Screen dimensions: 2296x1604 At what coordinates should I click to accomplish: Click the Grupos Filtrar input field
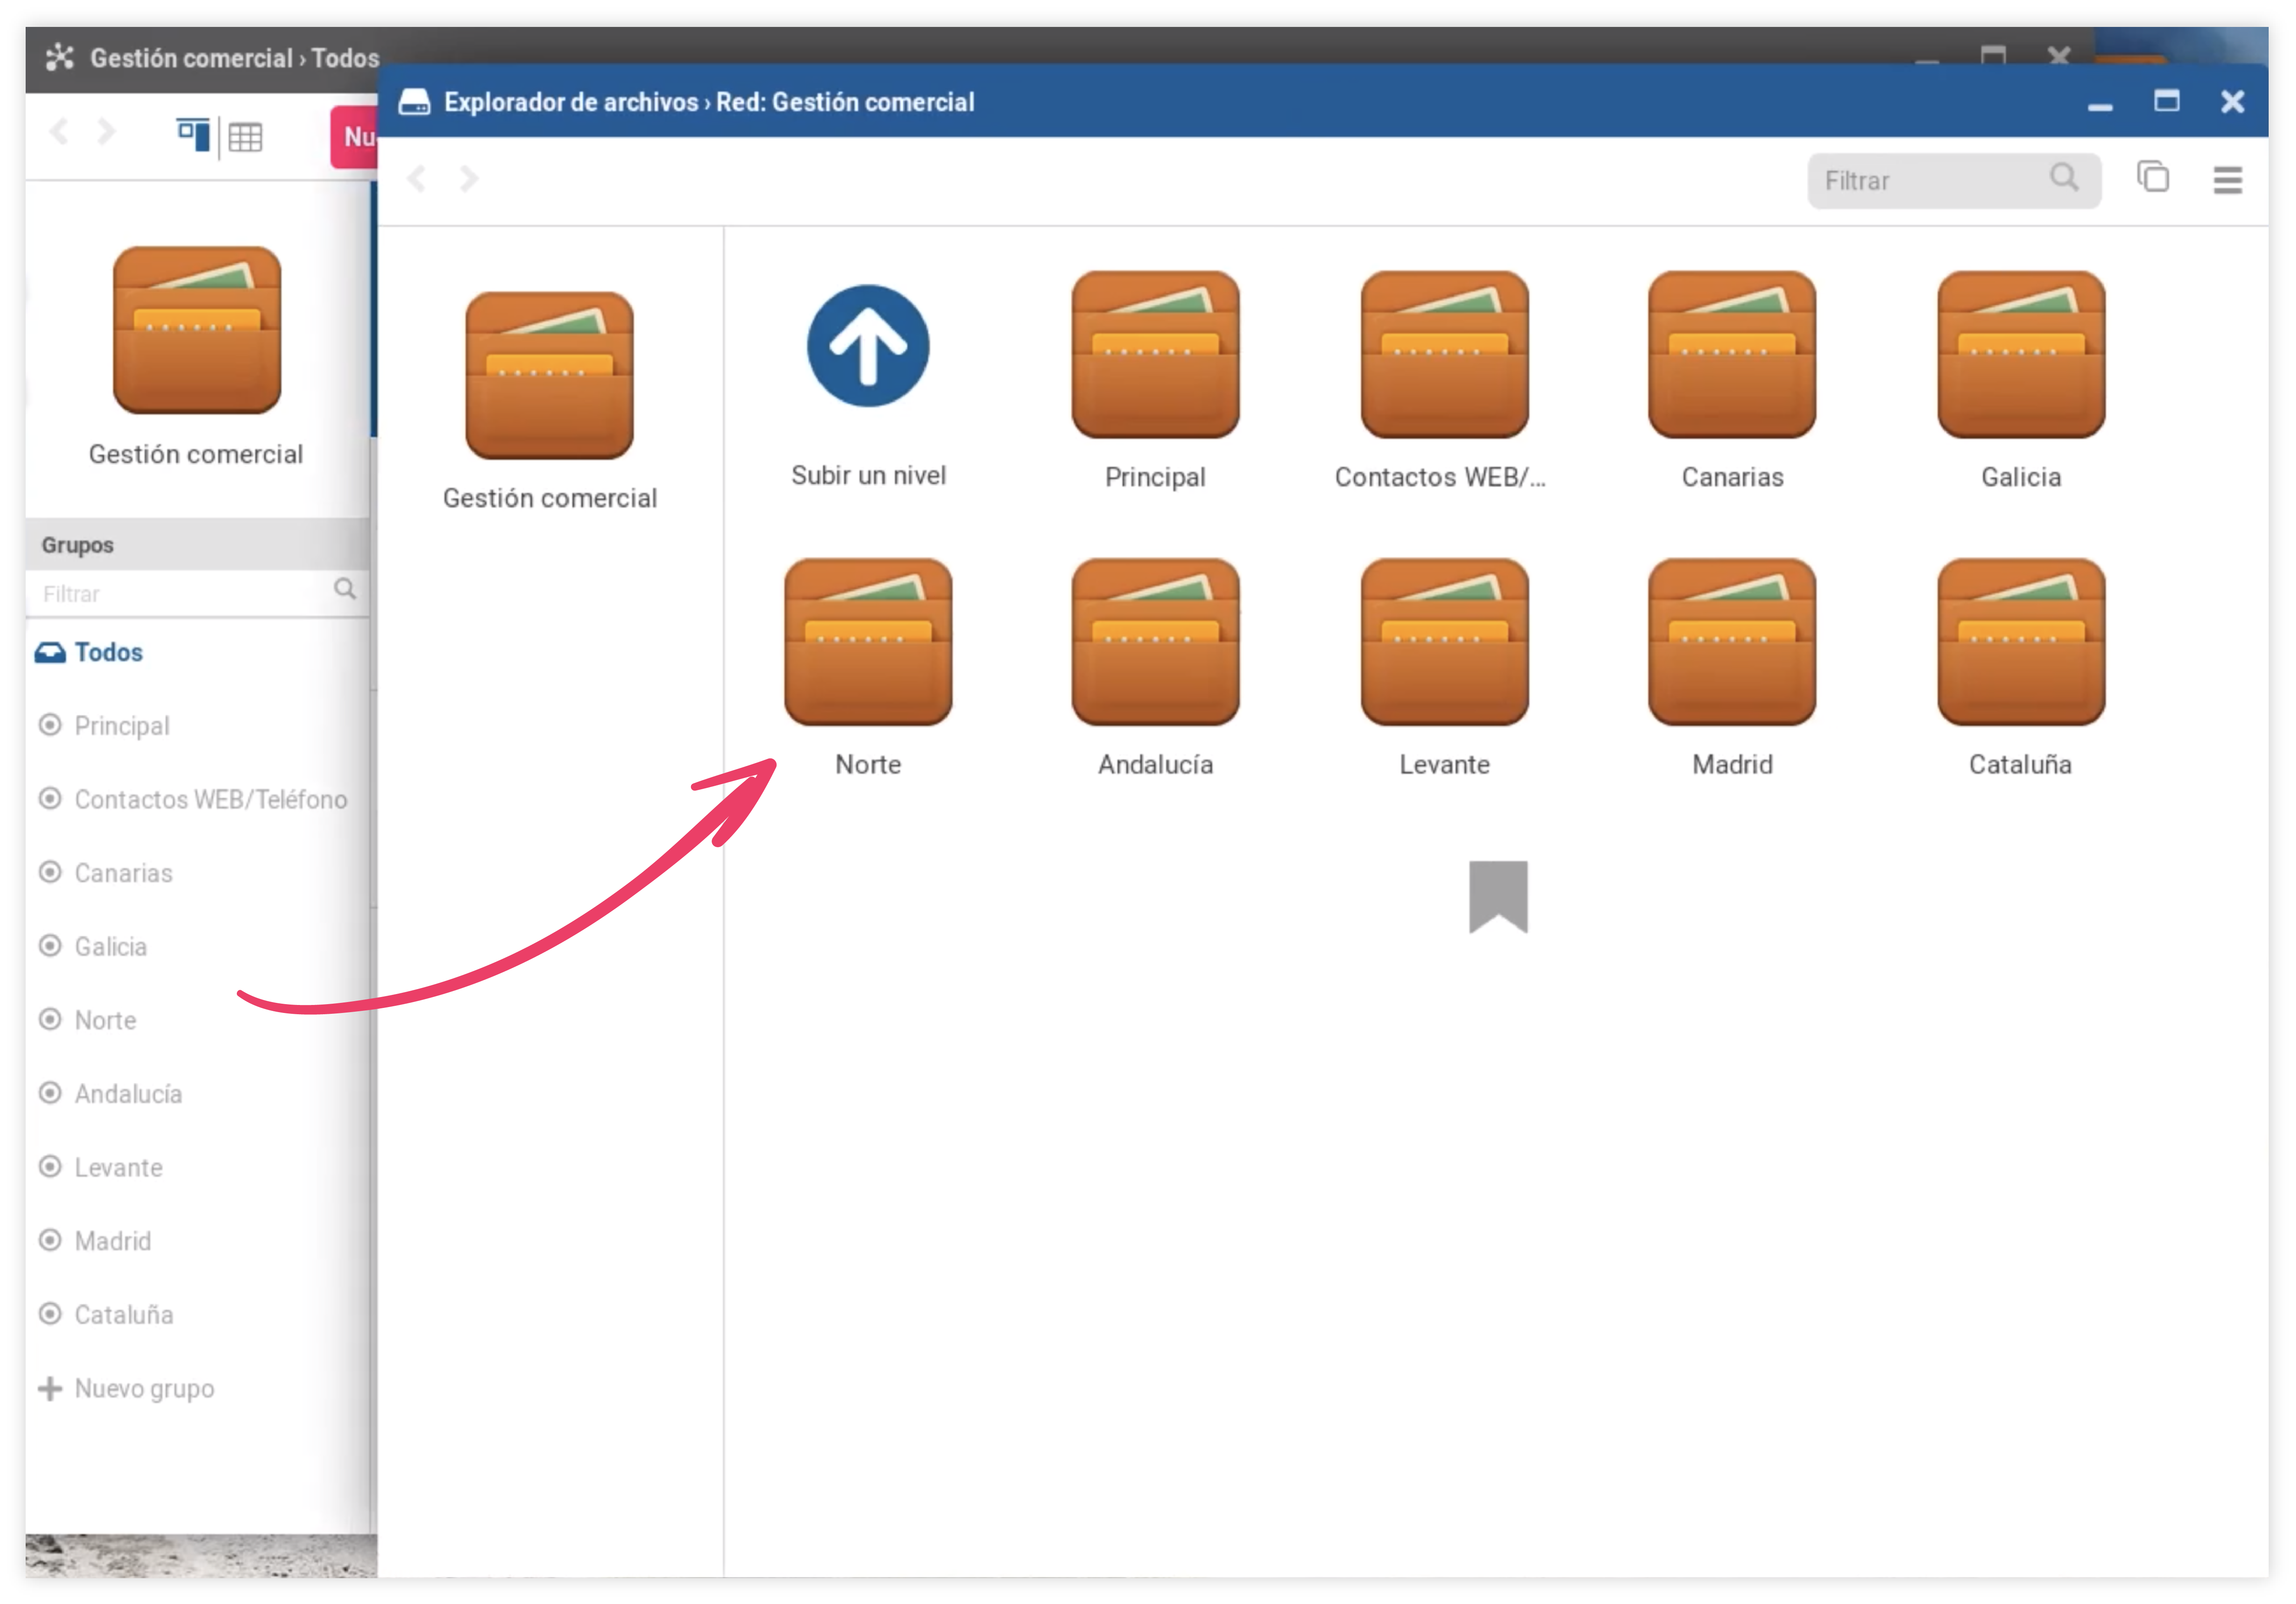(x=197, y=594)
